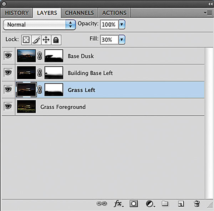Hide the Building Base Left layer

click(8, 72)
